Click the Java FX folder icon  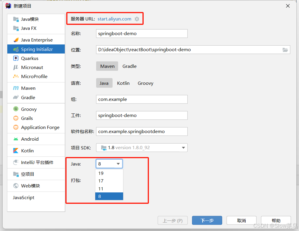[16, 28]
